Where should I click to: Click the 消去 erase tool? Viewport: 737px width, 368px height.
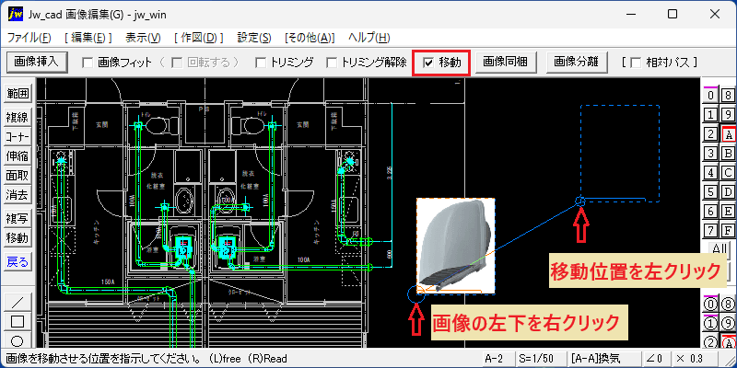click(18, 195)
